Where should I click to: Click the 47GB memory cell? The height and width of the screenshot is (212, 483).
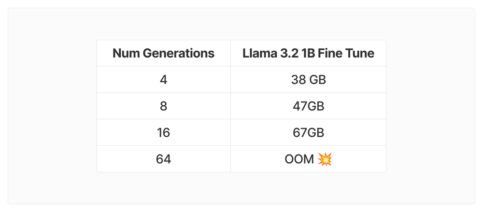308,106
